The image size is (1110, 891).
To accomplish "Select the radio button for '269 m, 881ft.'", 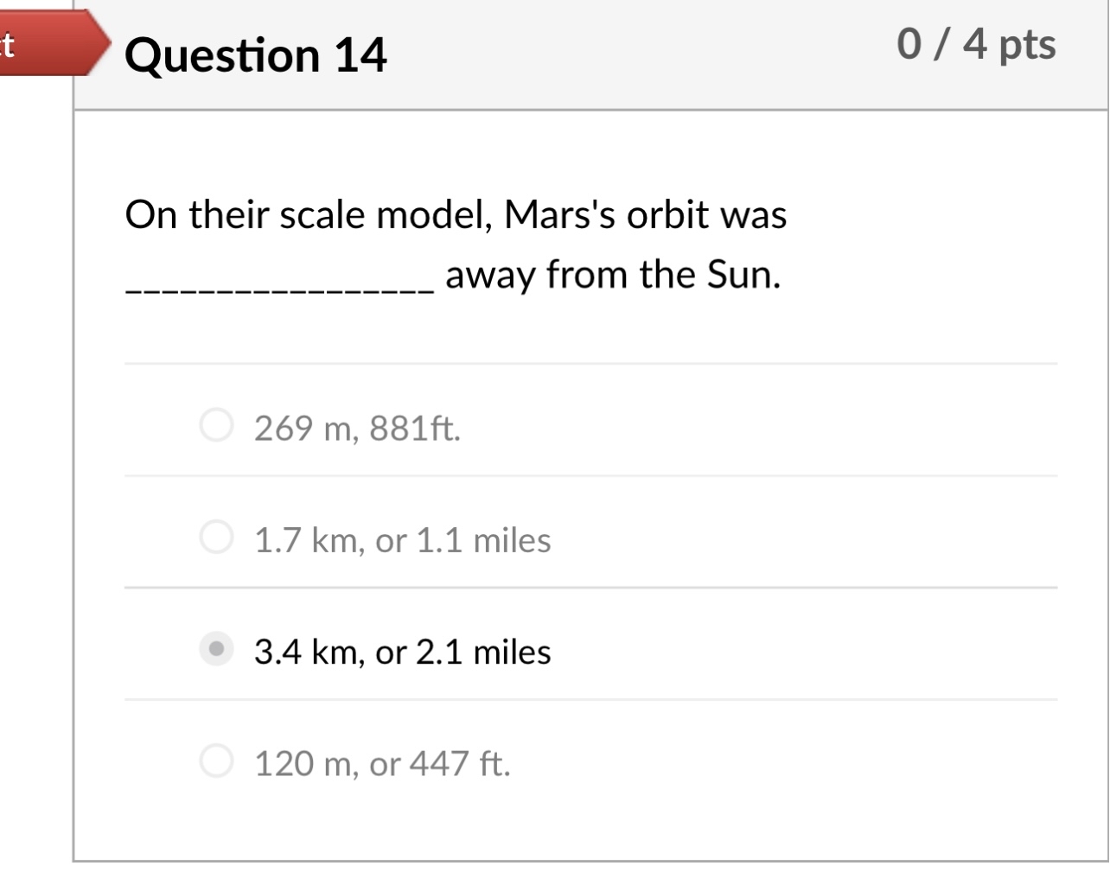I will (215, 423).
